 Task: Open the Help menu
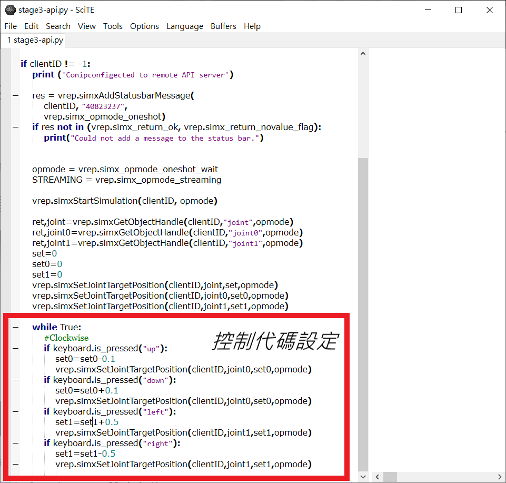(x=252, y=26)
